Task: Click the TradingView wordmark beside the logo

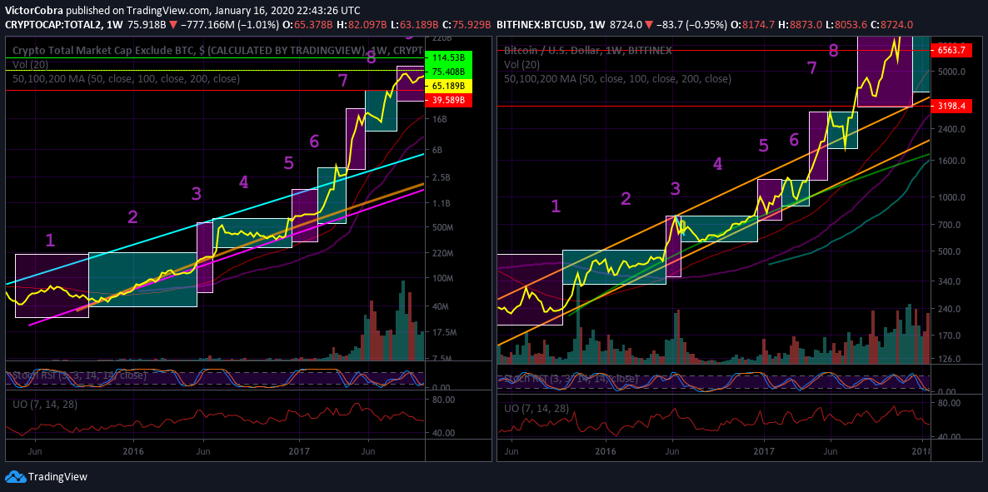Action: (58, 477)
